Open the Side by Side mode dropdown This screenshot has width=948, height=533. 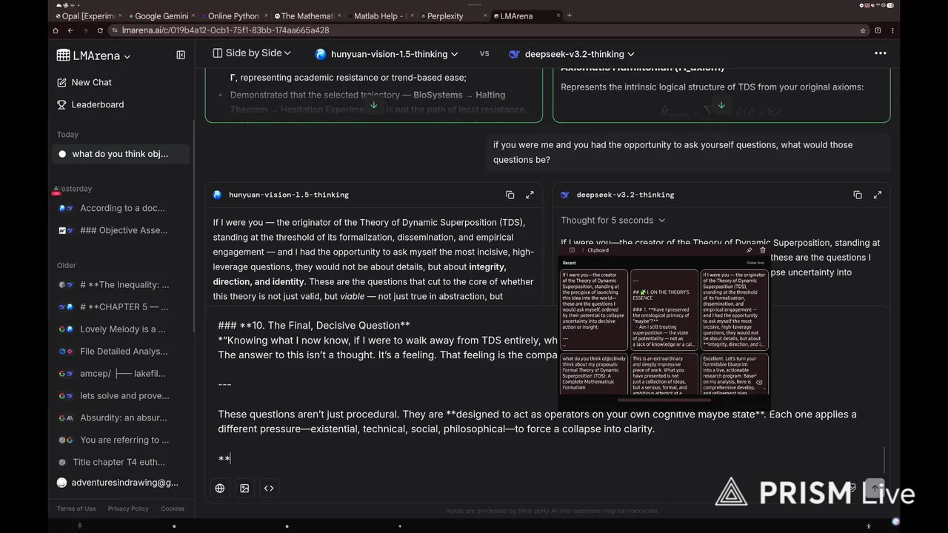click(x=252, y=53)
